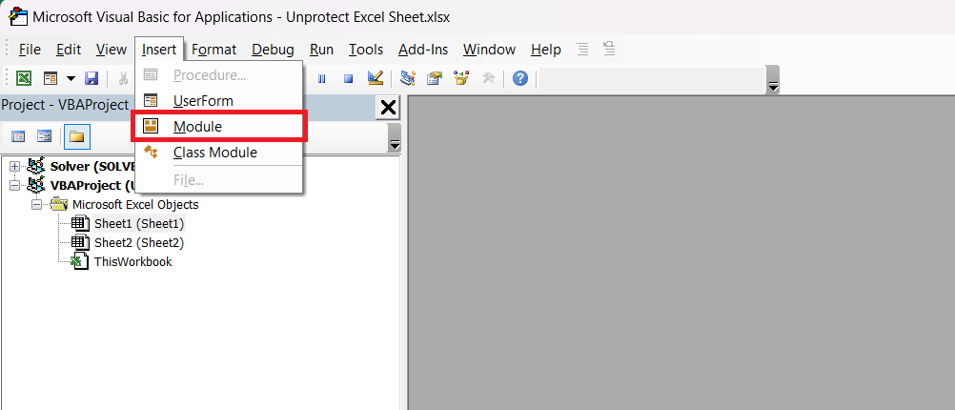Image resolution: width=955 pixels, height=410 pixels.
Task: Open the Object Browser toolbar icon
Action: pos(461,78)
